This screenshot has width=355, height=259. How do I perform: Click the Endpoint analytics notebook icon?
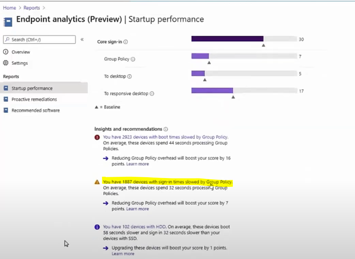[8, 22]
